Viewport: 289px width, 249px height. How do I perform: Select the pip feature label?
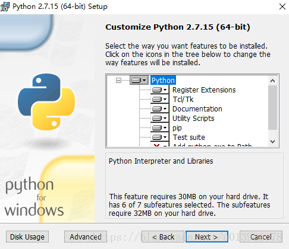click(x=177, y=128)
